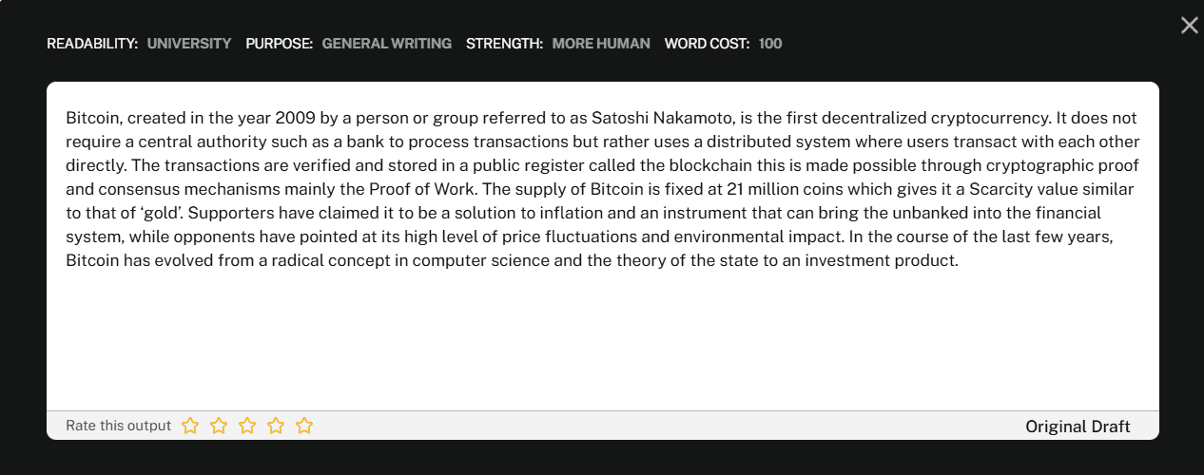Image resolution: width=1204 pixels, height=475 pixels.
Task: Select the third rating star
Action: (x=247, y=426)
